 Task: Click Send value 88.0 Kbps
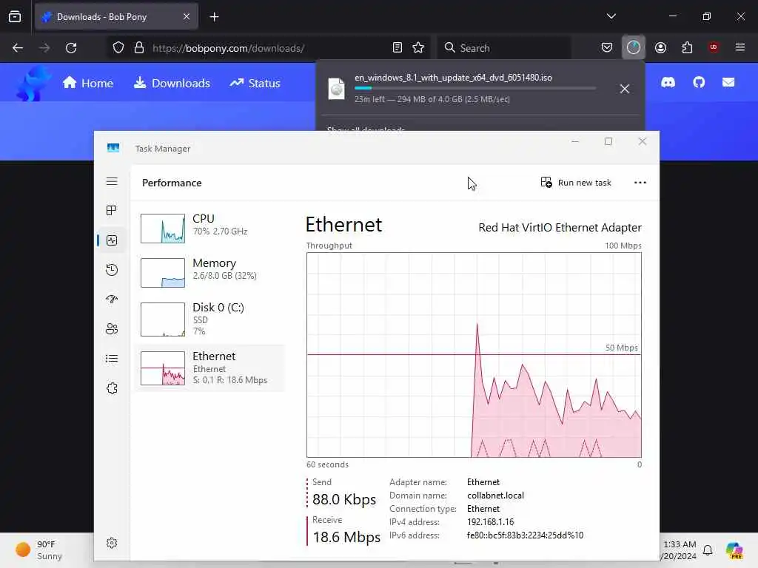pyautogui.click(x=343, y=499)
